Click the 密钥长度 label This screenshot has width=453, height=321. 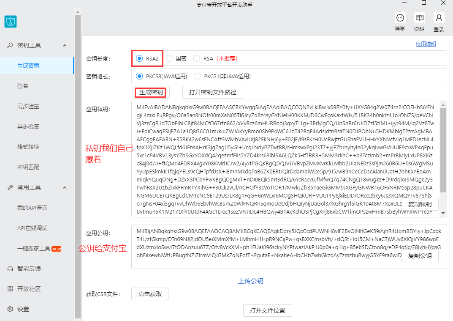98,59
